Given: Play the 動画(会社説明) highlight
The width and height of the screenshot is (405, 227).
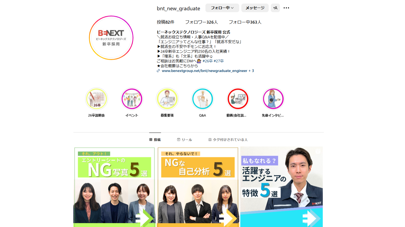Looking at the screenshot, I should [x=238, y=99].
